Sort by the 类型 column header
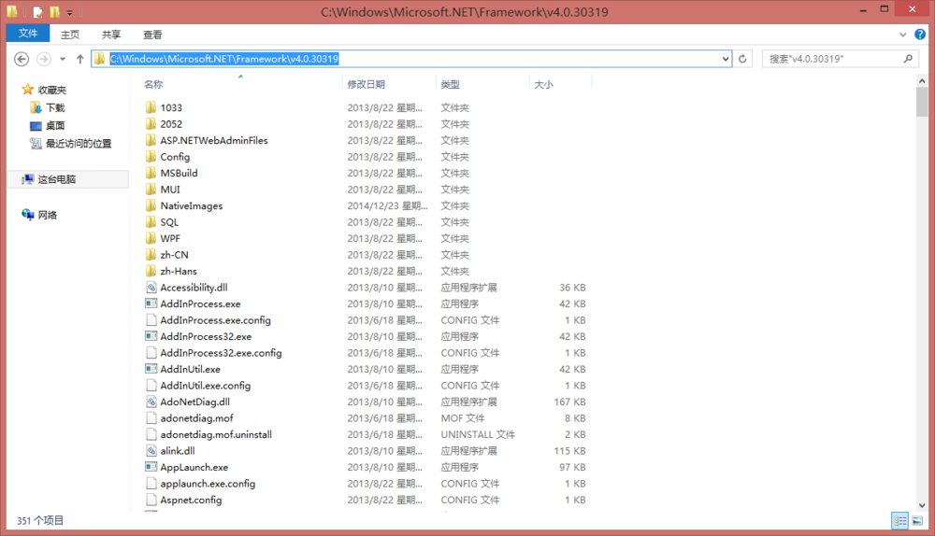This screenshot has width=935, height=536. click(x=451, y=85)
